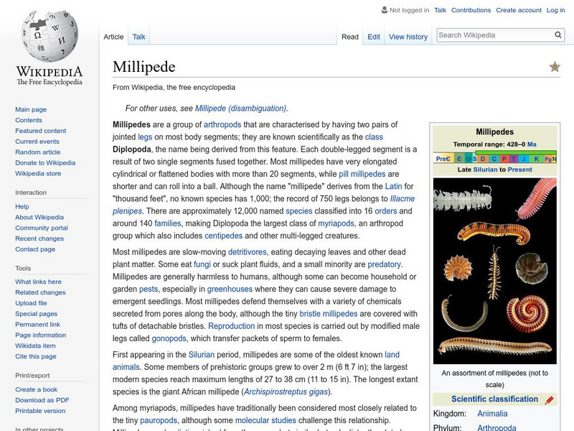The image size is (574, 431).
Task: Switch to the Edit tab
Action: pos(373,37)
